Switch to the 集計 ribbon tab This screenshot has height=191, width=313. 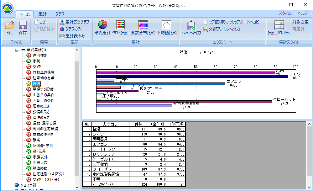[x=43, y=14]
